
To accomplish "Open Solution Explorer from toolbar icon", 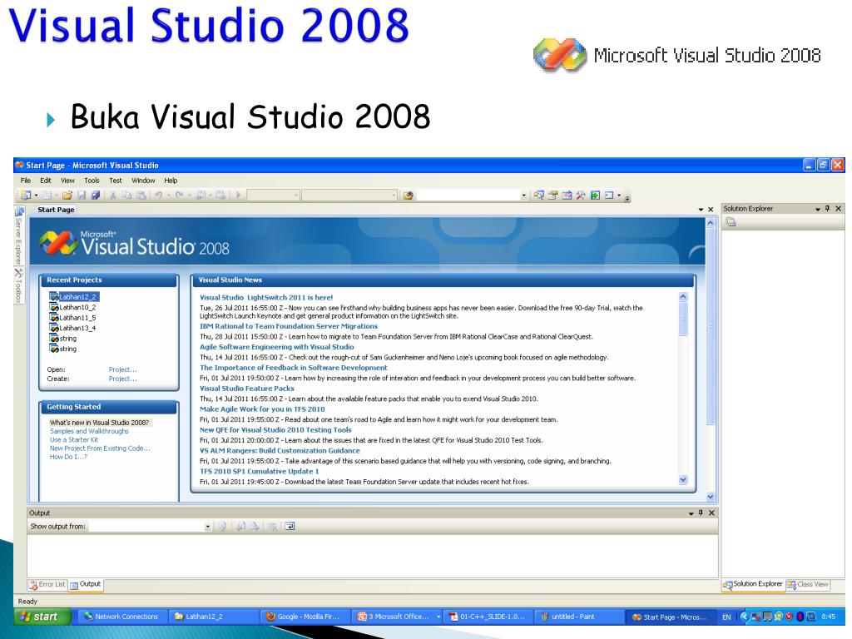I will (539, 195).
